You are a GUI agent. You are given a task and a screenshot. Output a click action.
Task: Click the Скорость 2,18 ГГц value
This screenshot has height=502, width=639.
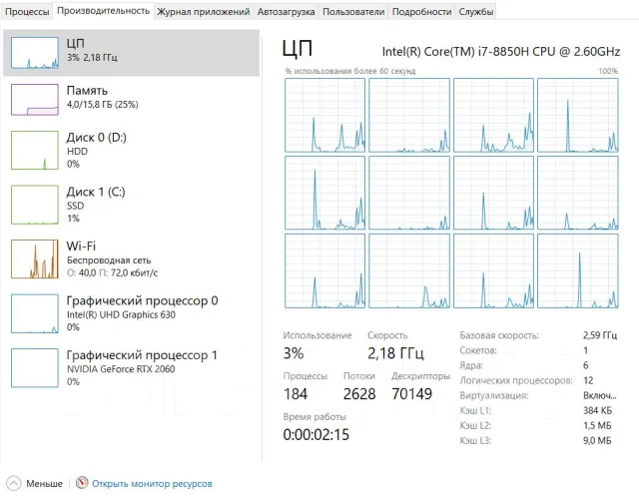pyautogui.click(x=395, y=353)
